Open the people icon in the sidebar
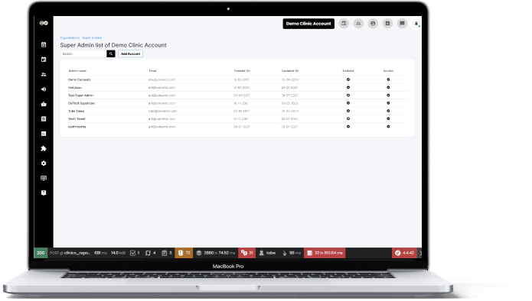Screen dimensions: 532x301 [x=44, y=75]
